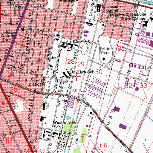Click the route 20 highway shield
This screenshot has height=153, width=153.
[x=3, y=104]
